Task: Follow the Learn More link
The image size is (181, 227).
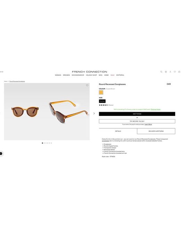Action: (148, 125)
